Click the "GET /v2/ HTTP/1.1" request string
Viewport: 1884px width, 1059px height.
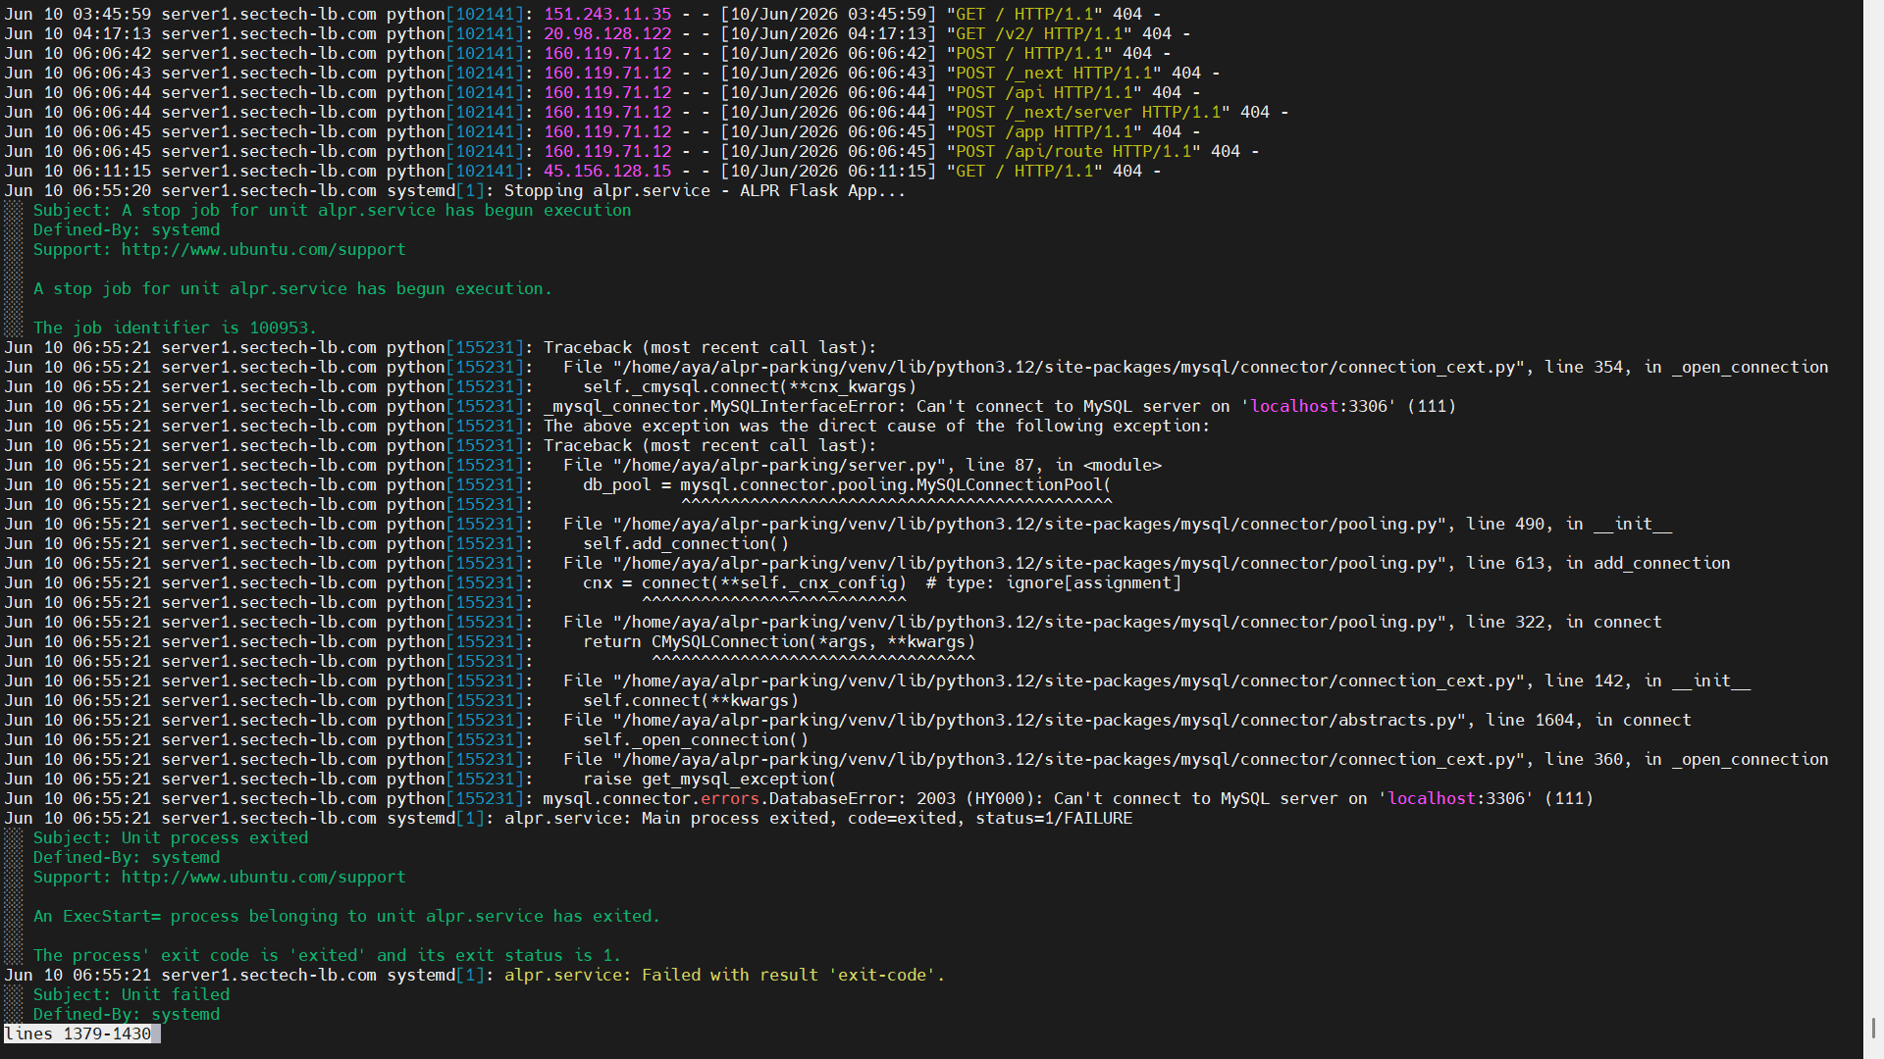point(1039,33)
